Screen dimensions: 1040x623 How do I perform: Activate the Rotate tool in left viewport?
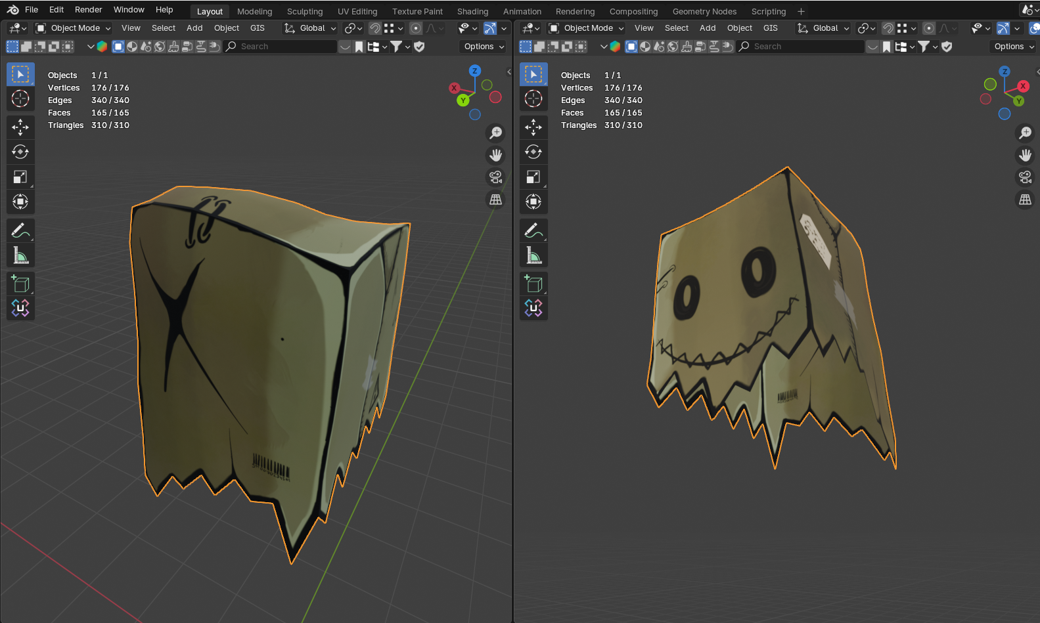point(20,152)
